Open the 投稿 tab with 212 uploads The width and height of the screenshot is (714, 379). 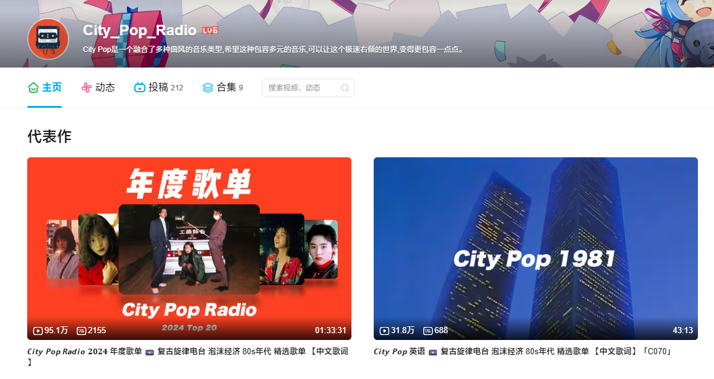click(x=158, y=88)
